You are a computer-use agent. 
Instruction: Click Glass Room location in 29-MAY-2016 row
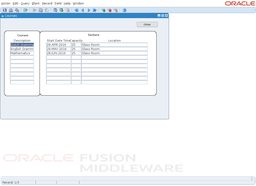pyautogui.click(x=114, y=49)
